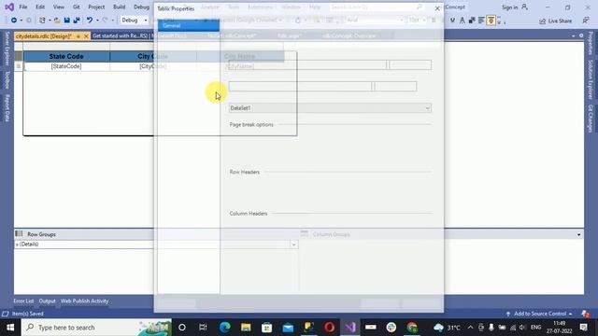Open the View menu
Screen dimensions: 598x336
click(x=58, y=7)
